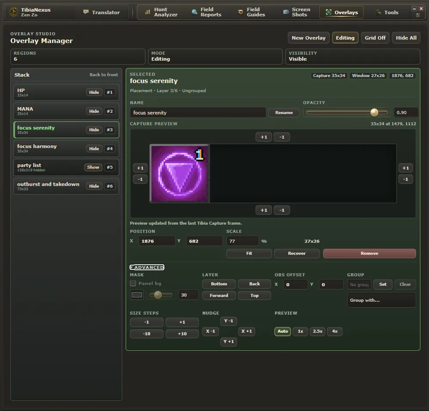Click the focus serenity capture preview thumbnail

click(x=179, y=173)
